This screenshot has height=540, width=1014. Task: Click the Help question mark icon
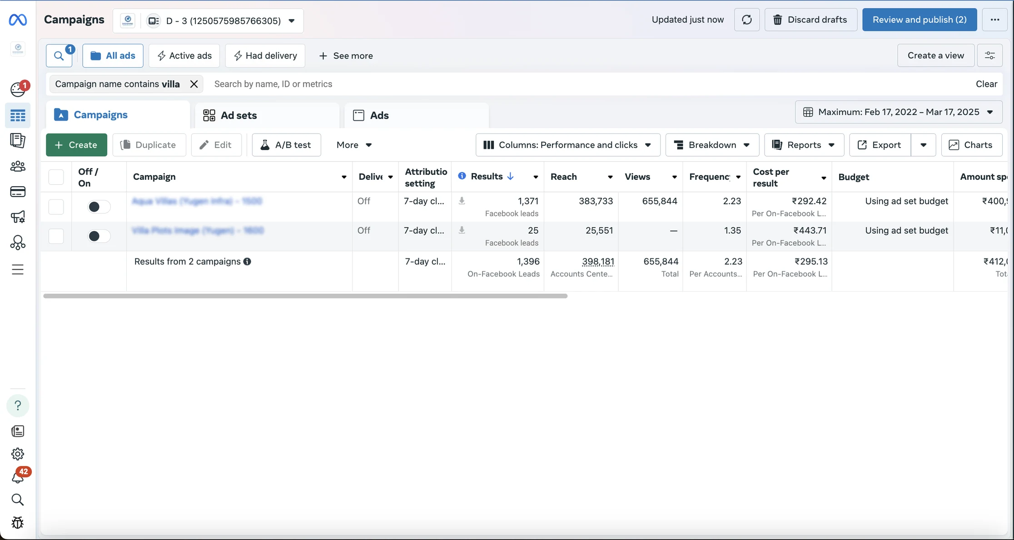point(18,405)
